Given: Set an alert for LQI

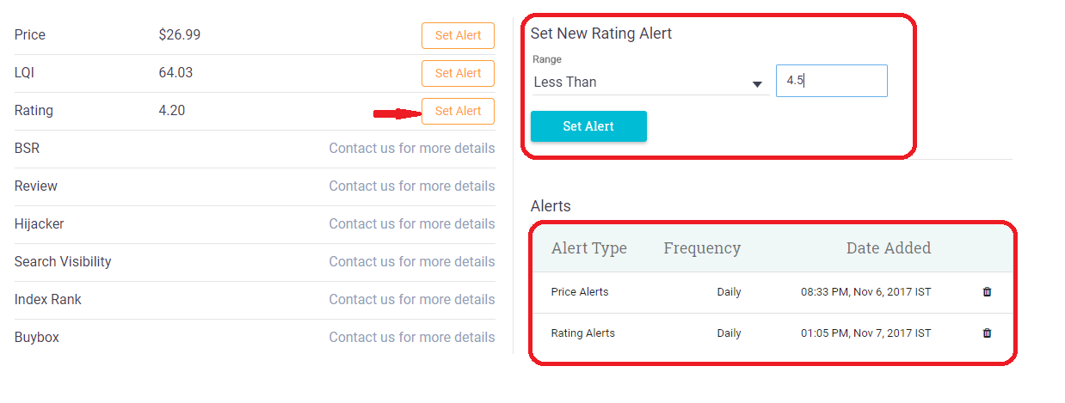Looking at the screenshot, I should (458, 73).
